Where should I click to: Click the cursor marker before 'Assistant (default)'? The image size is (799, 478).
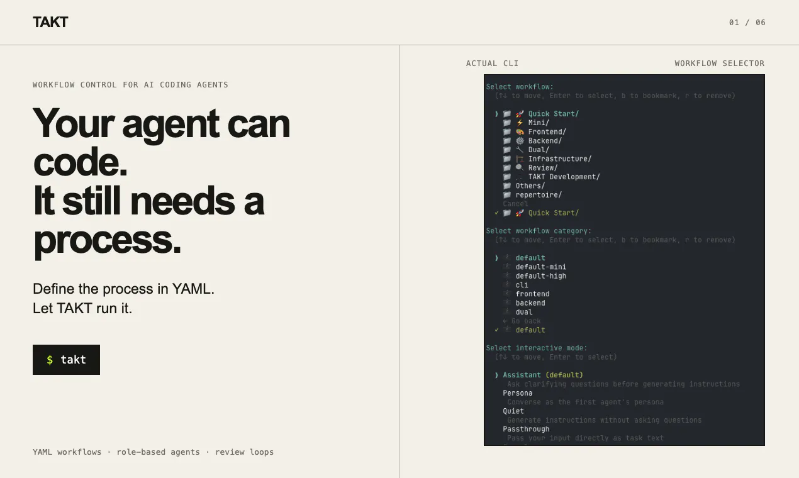tap(496, 375)
